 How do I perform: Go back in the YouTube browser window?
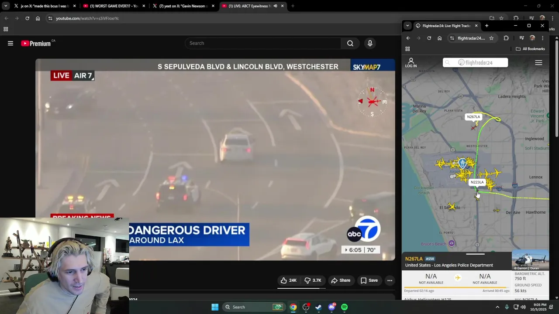(x=6, y=18)
